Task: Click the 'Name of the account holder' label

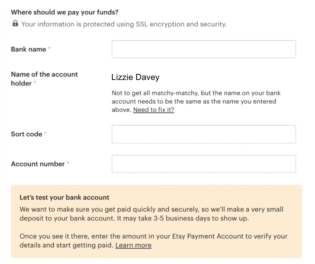Action: point(44,75)
